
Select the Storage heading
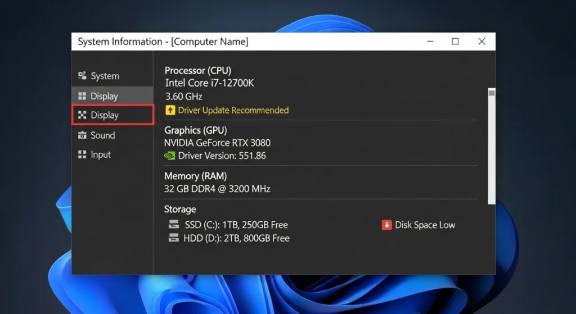click(180, 210)
